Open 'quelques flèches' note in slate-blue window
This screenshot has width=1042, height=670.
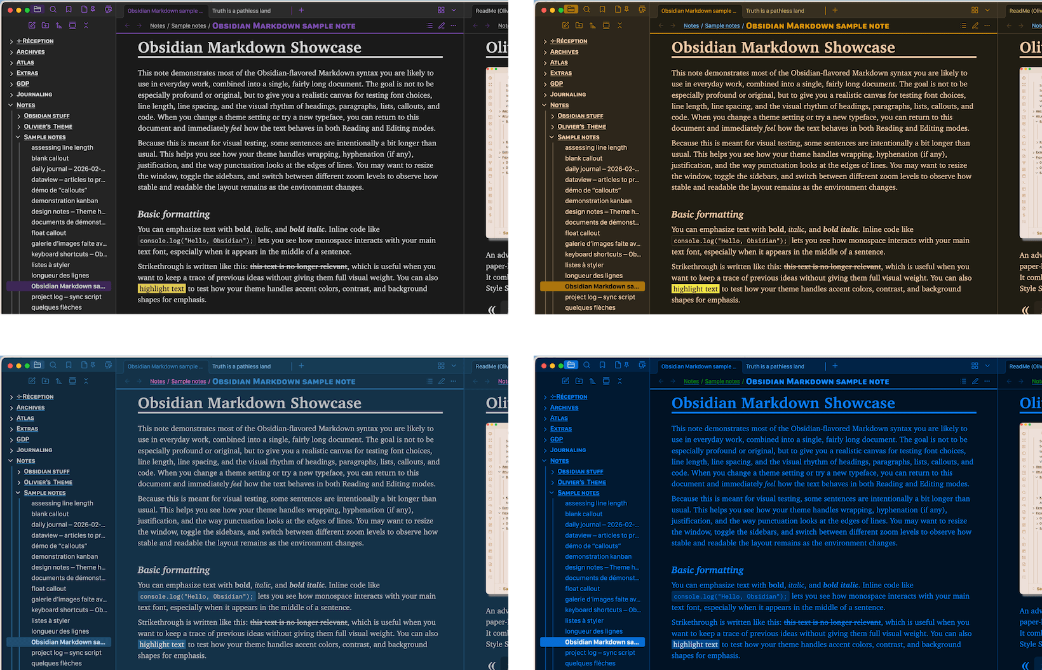[x=57, y=663]
